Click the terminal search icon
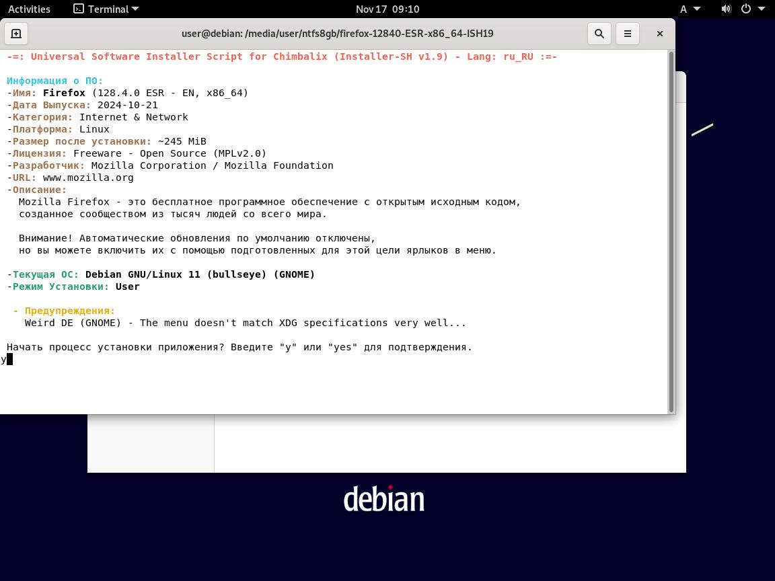 (599, 34)
